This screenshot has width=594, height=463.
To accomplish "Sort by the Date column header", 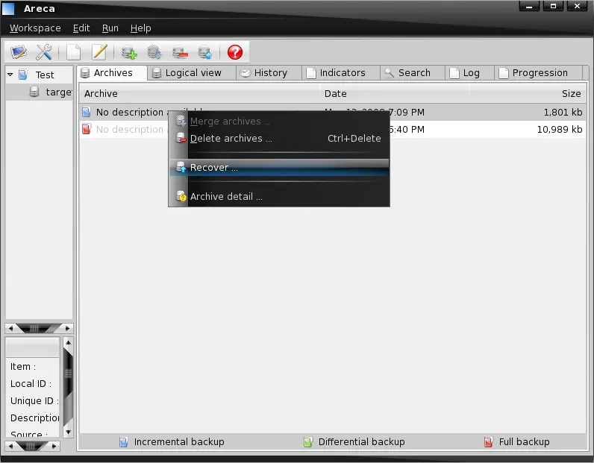I will pyautogui.click(x=395, y=93).
